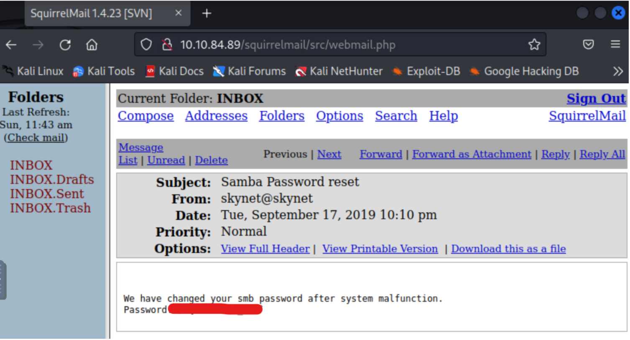630x340 pixels.
Task: Click the Compose link
Action: [145, 116]
